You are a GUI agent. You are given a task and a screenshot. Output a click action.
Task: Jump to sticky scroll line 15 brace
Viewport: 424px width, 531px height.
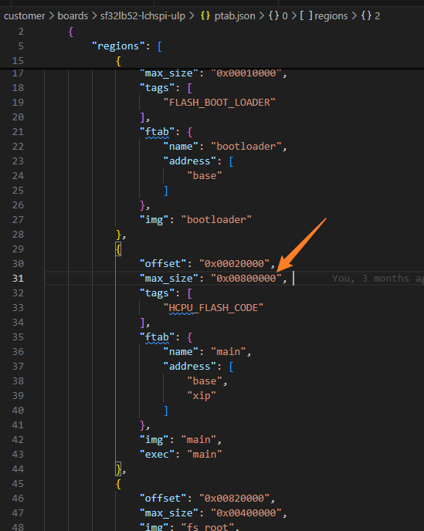tap(118, 61)
